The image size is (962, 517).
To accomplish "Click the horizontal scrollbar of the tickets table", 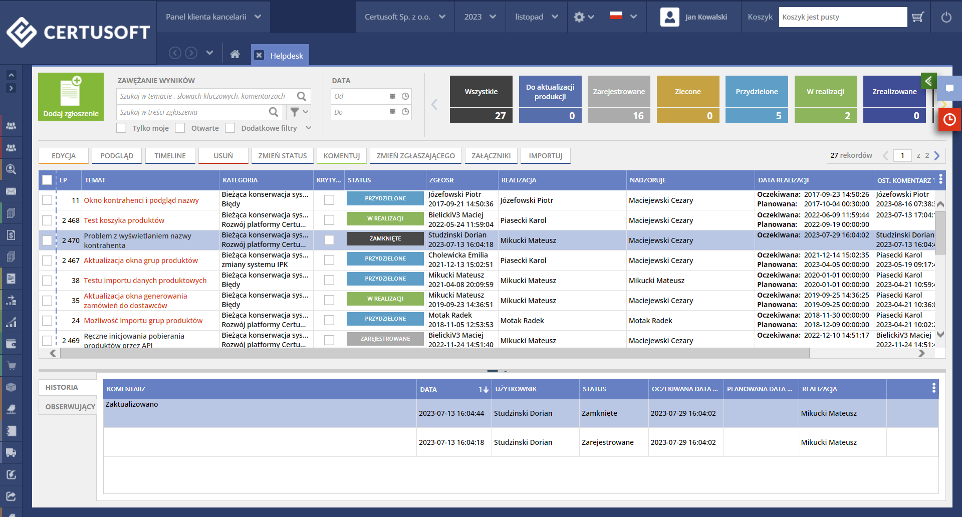I will tap(434, 353).
